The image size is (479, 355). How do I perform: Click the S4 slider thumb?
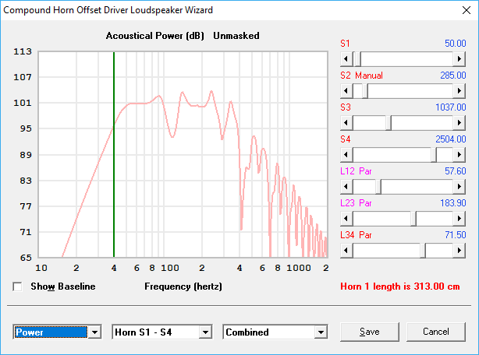434,155
